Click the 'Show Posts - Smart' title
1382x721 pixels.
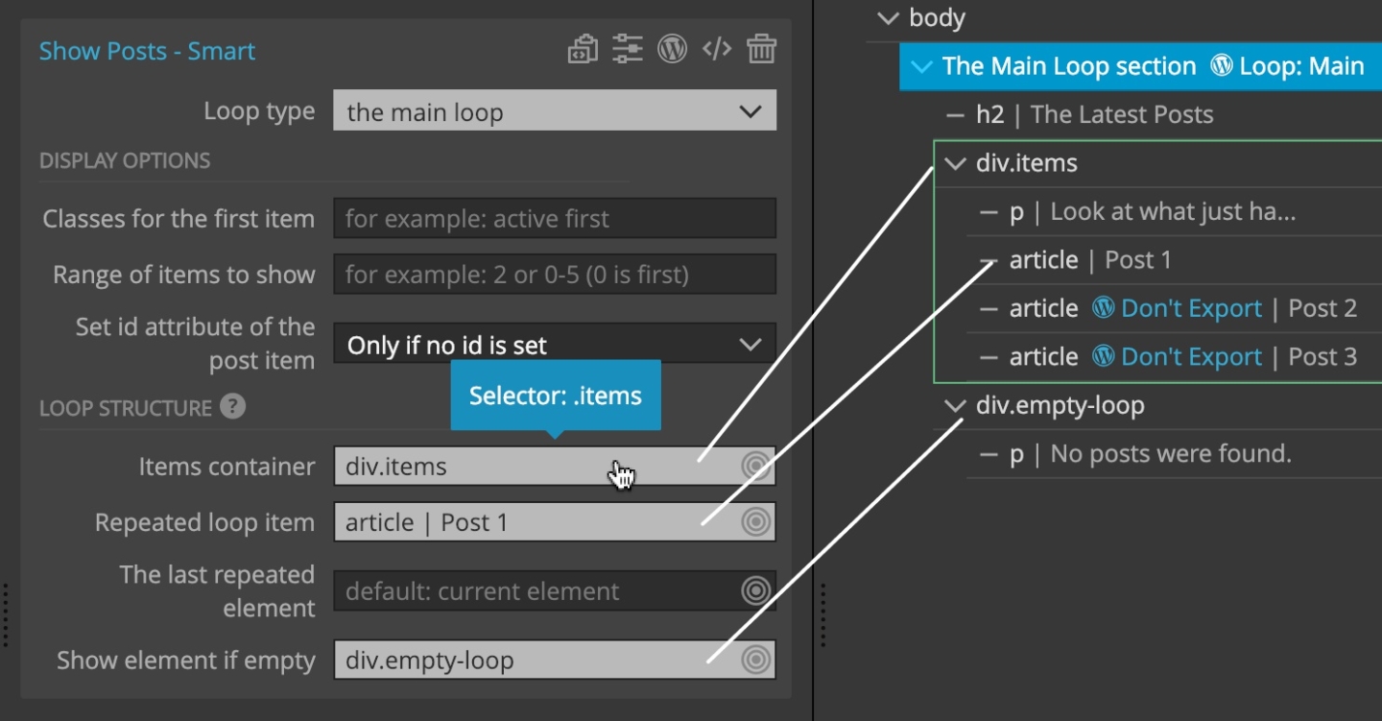click(147, 51)
